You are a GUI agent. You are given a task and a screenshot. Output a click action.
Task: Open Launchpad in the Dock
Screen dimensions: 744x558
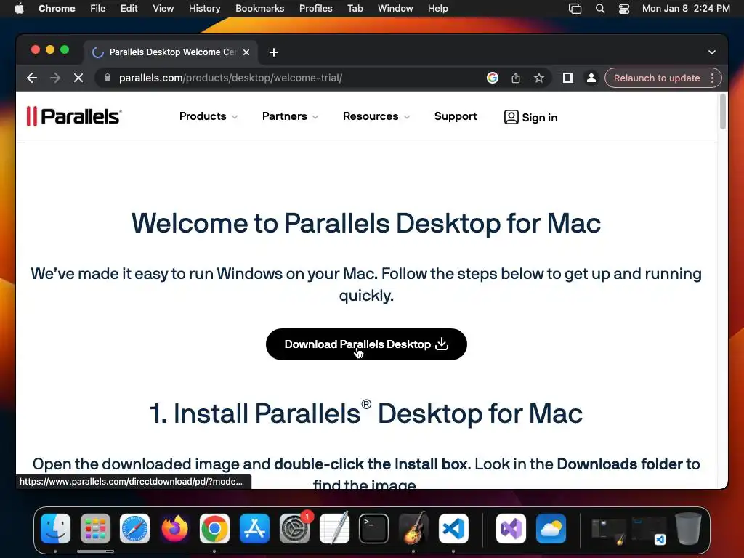click(95, 529)
